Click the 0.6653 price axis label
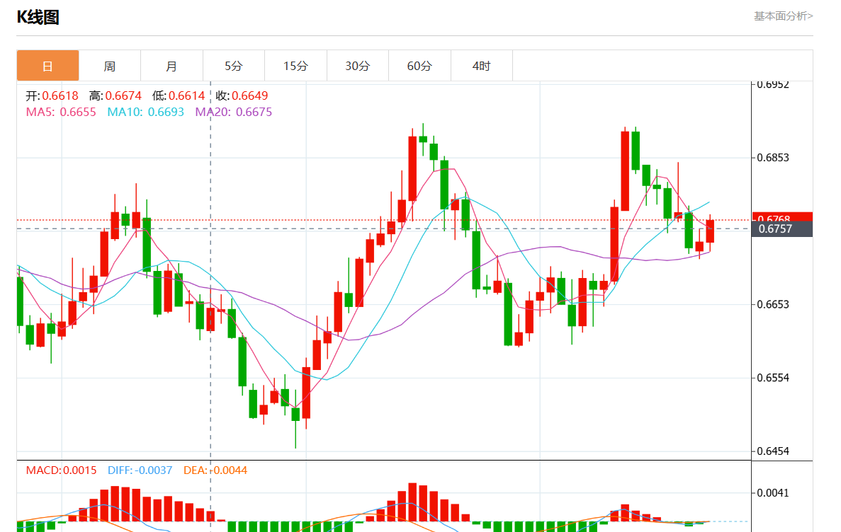The image size is (841, 532). coord(773,304)
